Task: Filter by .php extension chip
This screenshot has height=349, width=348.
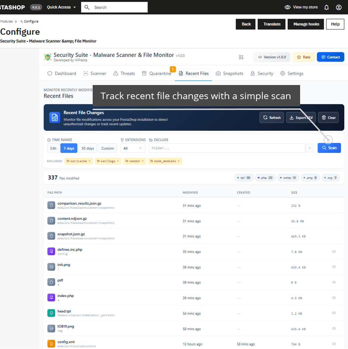Action: [265, 178]
